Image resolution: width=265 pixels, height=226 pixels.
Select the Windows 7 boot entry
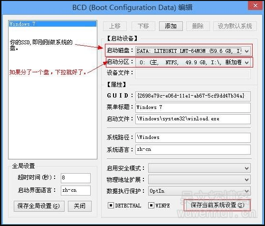(53, 24)
